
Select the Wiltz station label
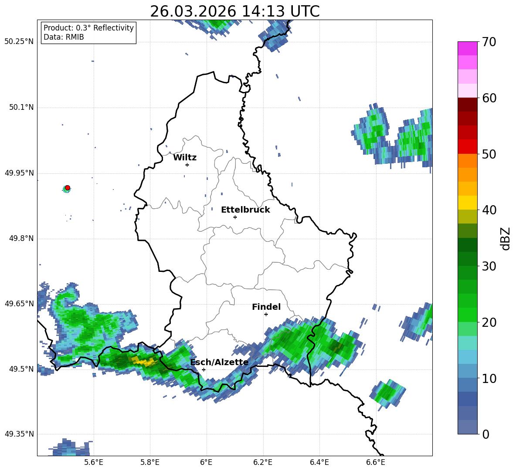(x=185, y=158)
